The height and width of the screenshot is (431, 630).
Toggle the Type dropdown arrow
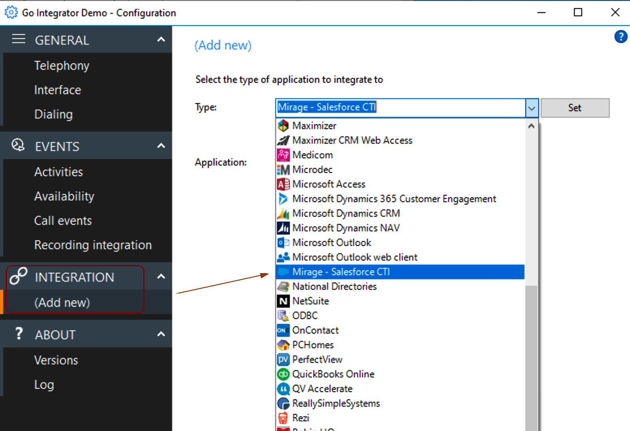pyautogui.click(x=531, y=108)
